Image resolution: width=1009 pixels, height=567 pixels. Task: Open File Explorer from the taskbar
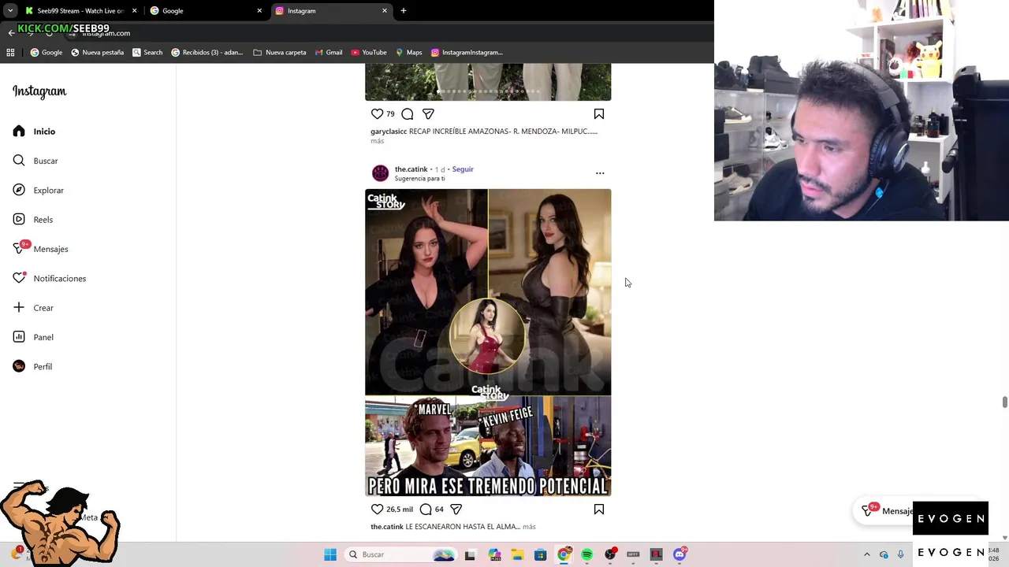tap(517, 554)
